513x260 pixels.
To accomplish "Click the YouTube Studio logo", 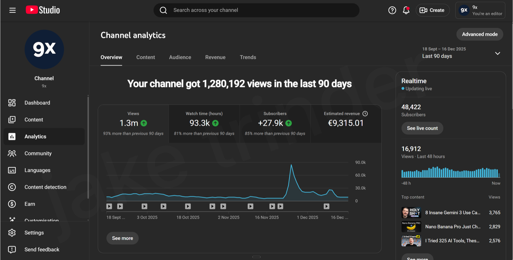I will click(x=43, y=10).
